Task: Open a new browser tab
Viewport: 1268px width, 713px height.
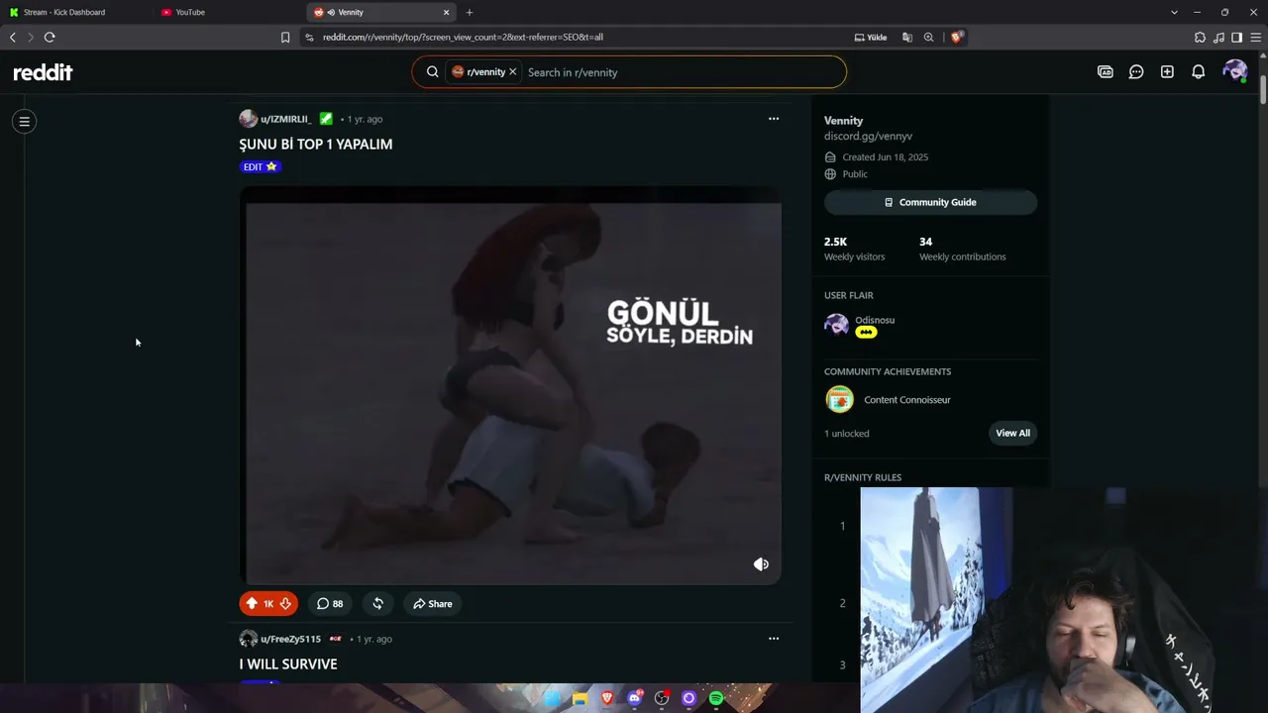Action: tap(470, 13)
